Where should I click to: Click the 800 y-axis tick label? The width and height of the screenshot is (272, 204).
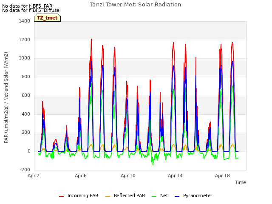point(26,76)
